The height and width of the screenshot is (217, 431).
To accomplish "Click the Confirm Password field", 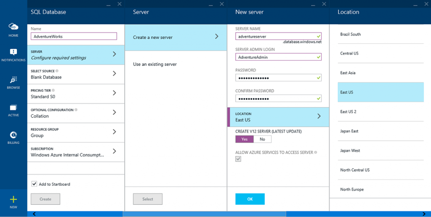I will pyautogui.click(x=278, y=98).
